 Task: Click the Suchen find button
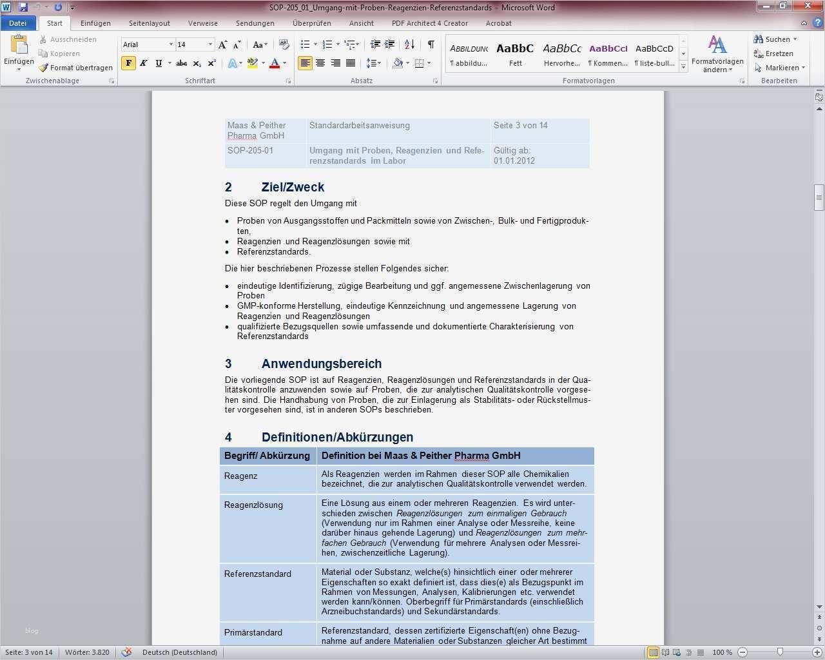pos(775,39)
